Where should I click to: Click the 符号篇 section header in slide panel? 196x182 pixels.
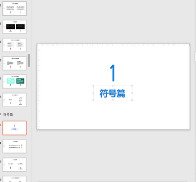[x=8, y=114]
